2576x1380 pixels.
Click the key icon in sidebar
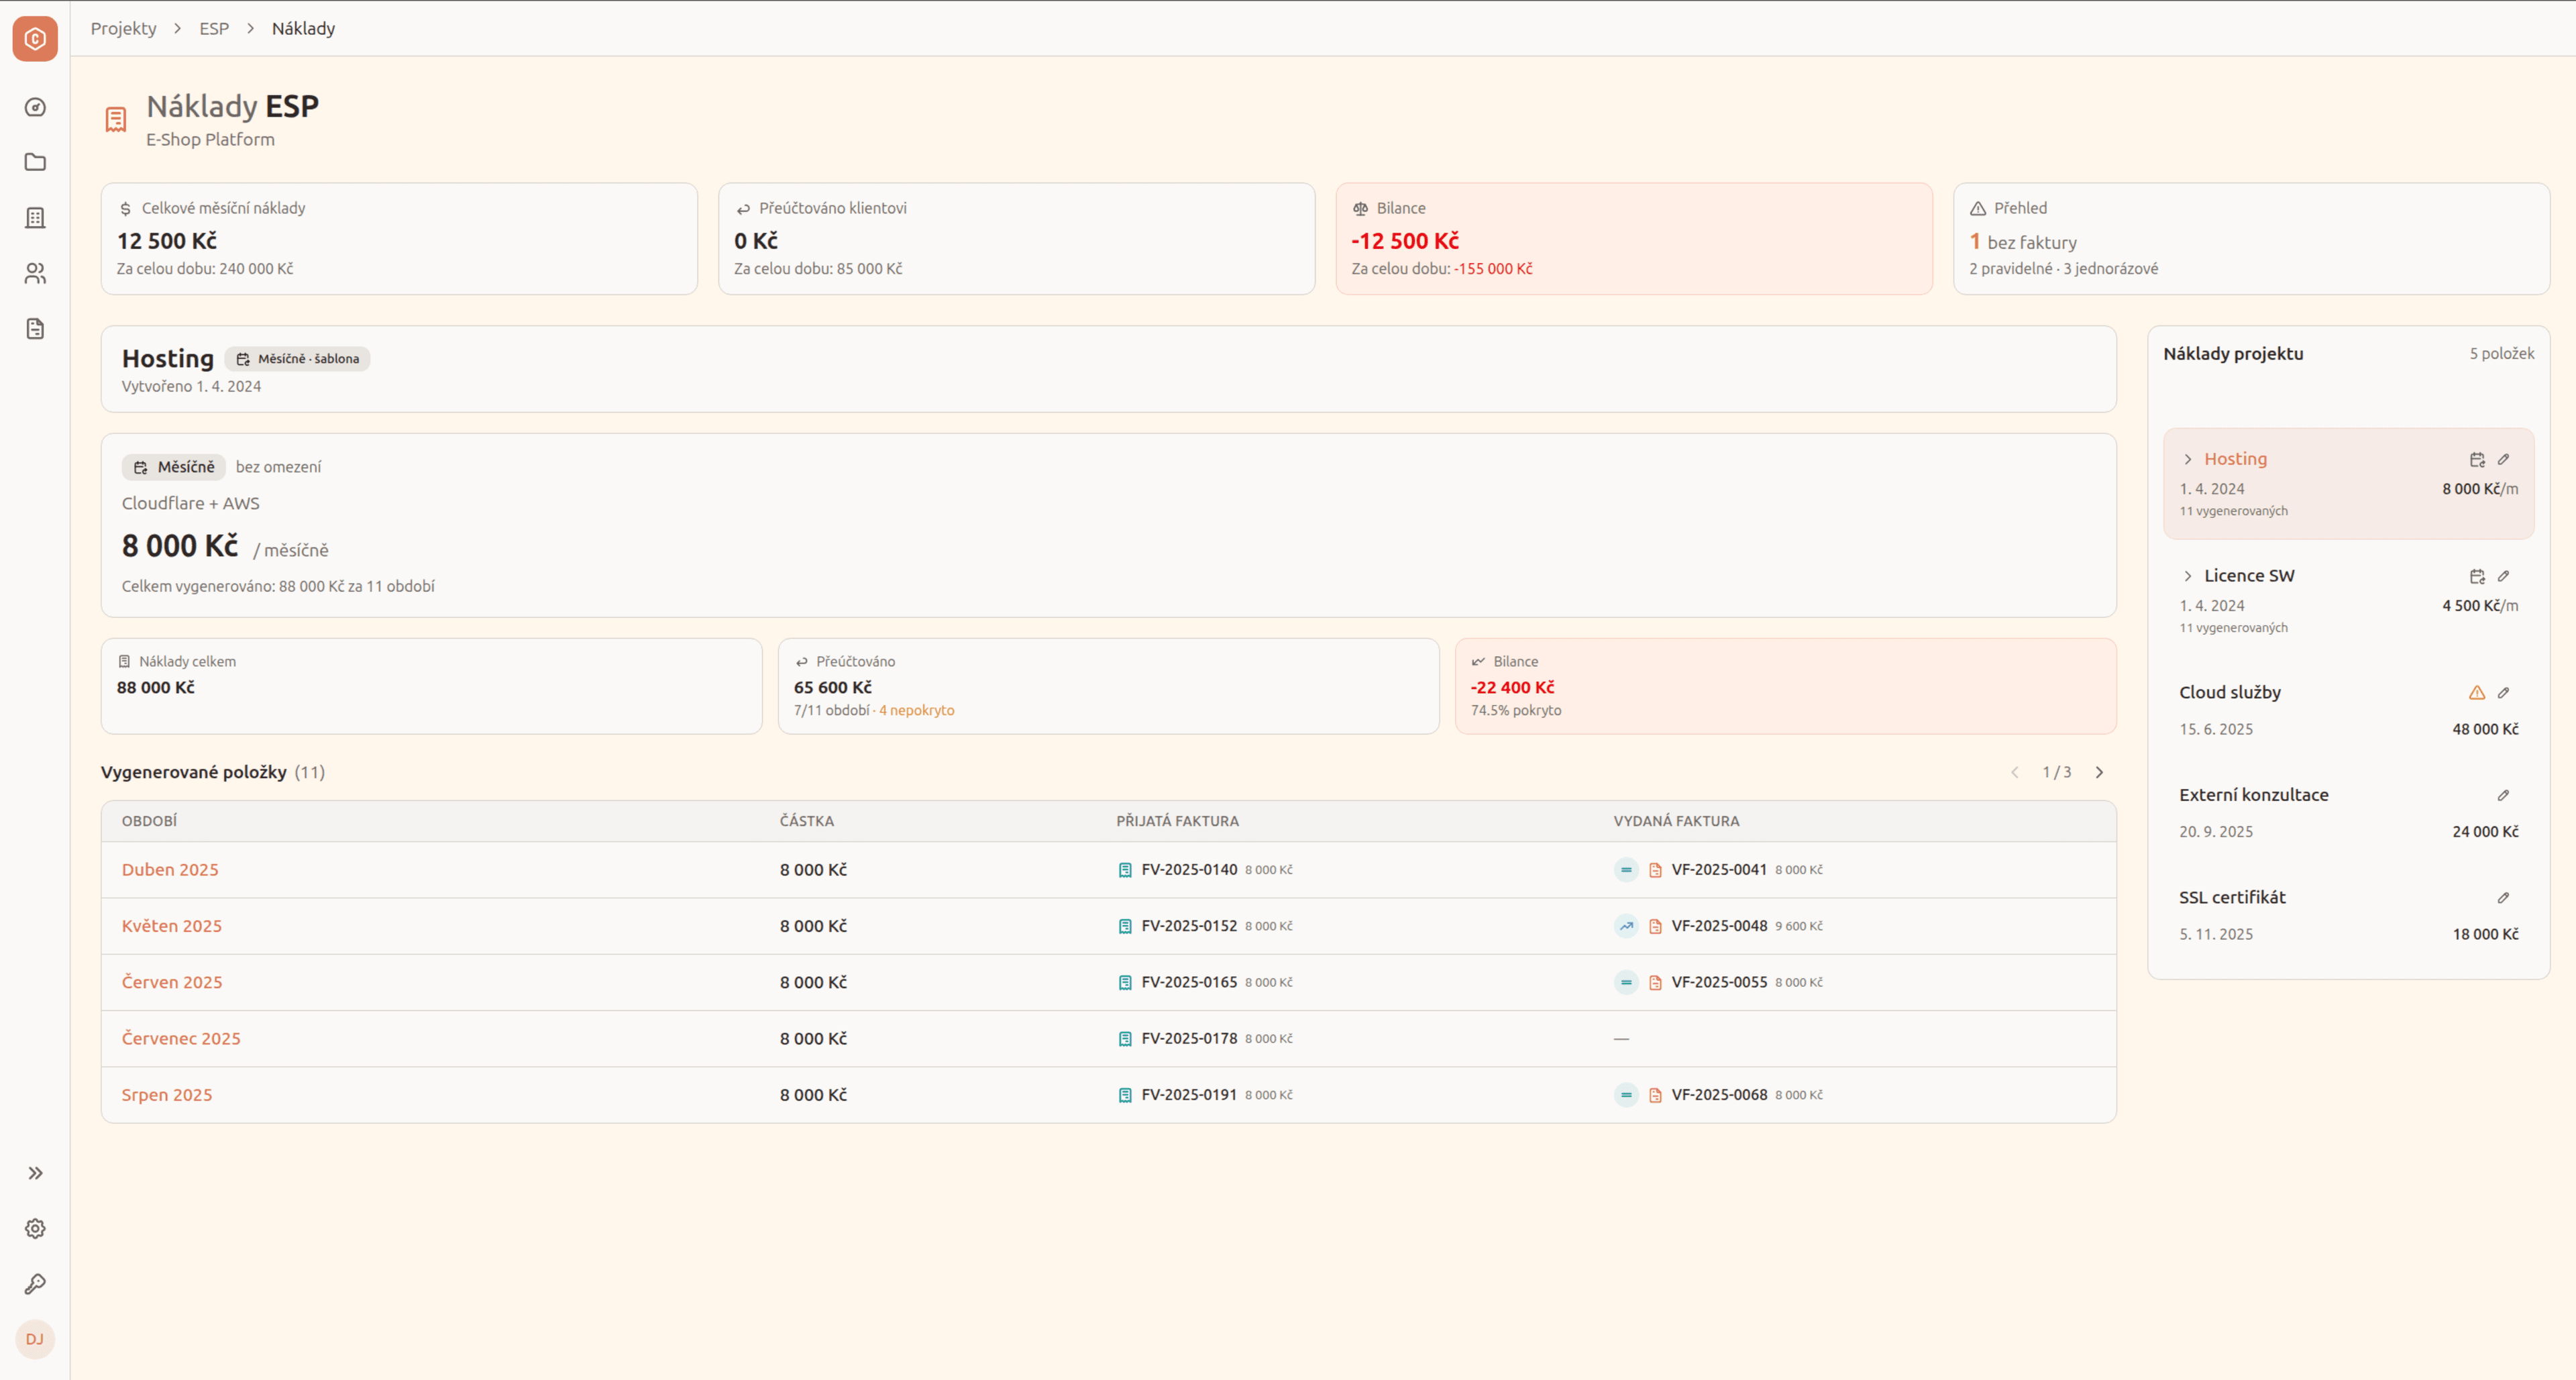pos(35,1283)
